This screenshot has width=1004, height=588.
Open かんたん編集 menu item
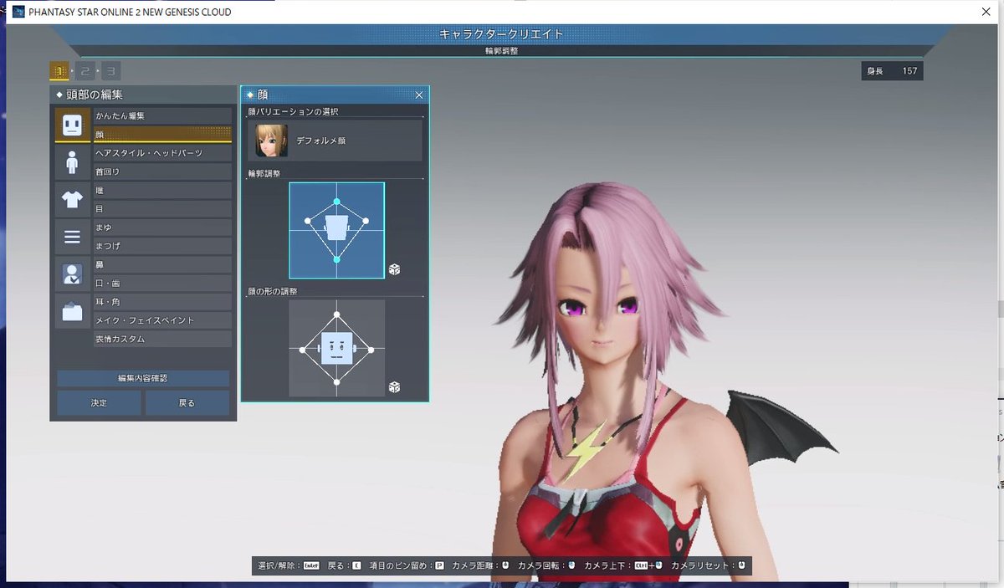pos(162,115)
